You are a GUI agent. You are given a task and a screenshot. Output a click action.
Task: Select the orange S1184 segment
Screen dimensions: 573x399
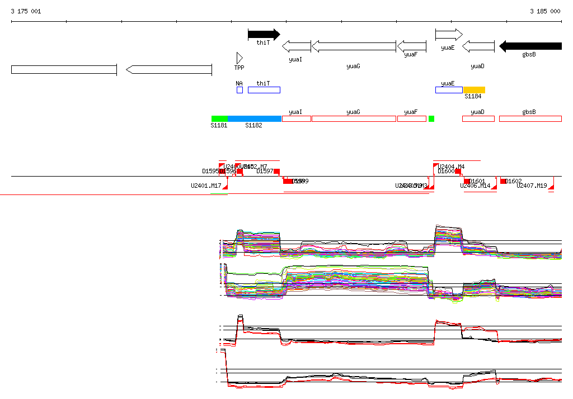pyautogui.click(x=474, y=90)
